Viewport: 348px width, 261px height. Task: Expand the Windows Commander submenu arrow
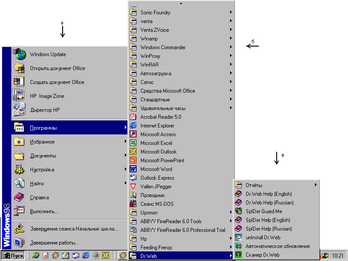(x=231, y=47)
